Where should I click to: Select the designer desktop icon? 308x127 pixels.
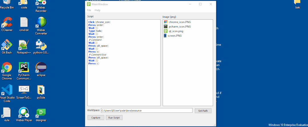click(x=41, y=114)
